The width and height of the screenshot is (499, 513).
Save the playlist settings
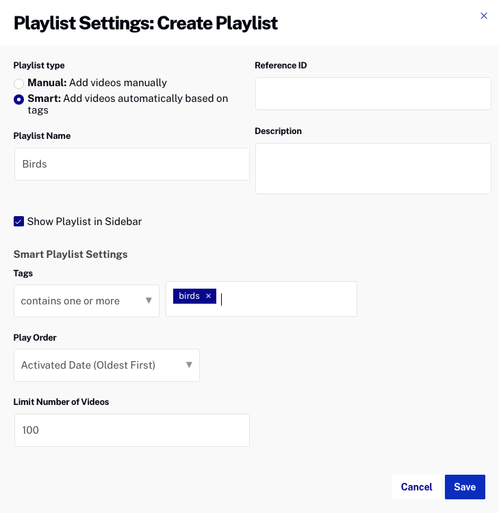coord(465,487)
